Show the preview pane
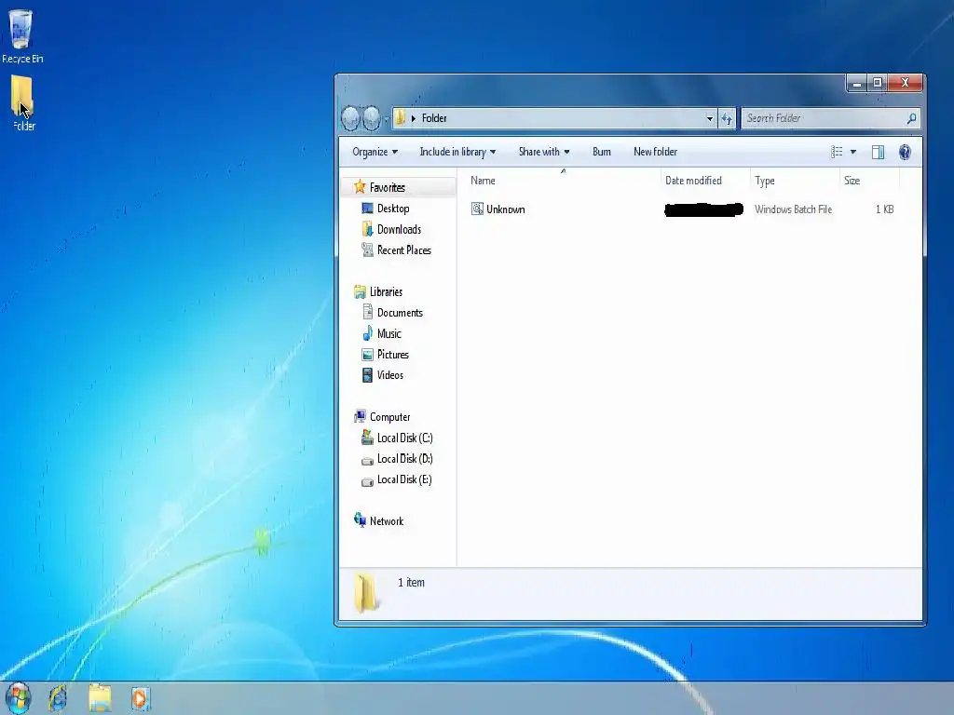Image resolution: width=954 pixels, height=715 pixels. 878,152
